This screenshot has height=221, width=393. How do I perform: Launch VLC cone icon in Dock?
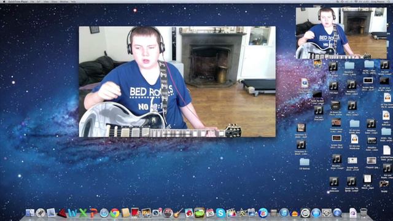click(x=295, y=213)
